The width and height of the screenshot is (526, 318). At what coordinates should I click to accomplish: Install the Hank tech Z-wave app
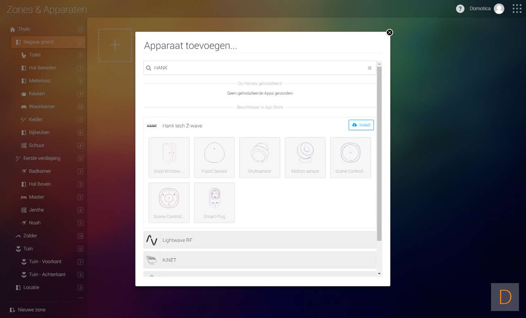(361, 125)
